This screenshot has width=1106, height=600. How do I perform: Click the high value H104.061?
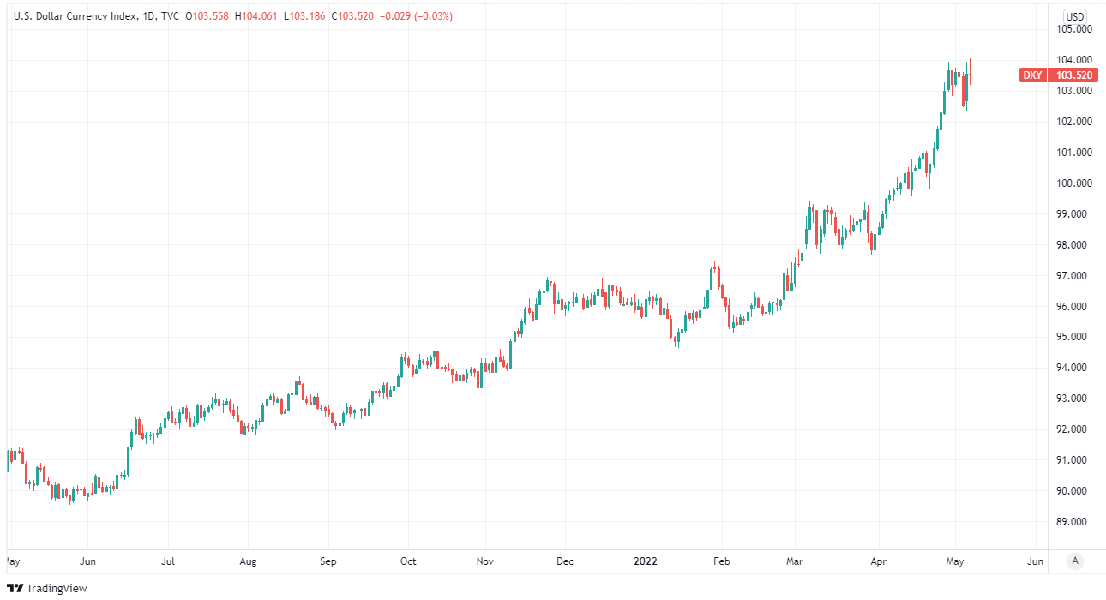255,16
